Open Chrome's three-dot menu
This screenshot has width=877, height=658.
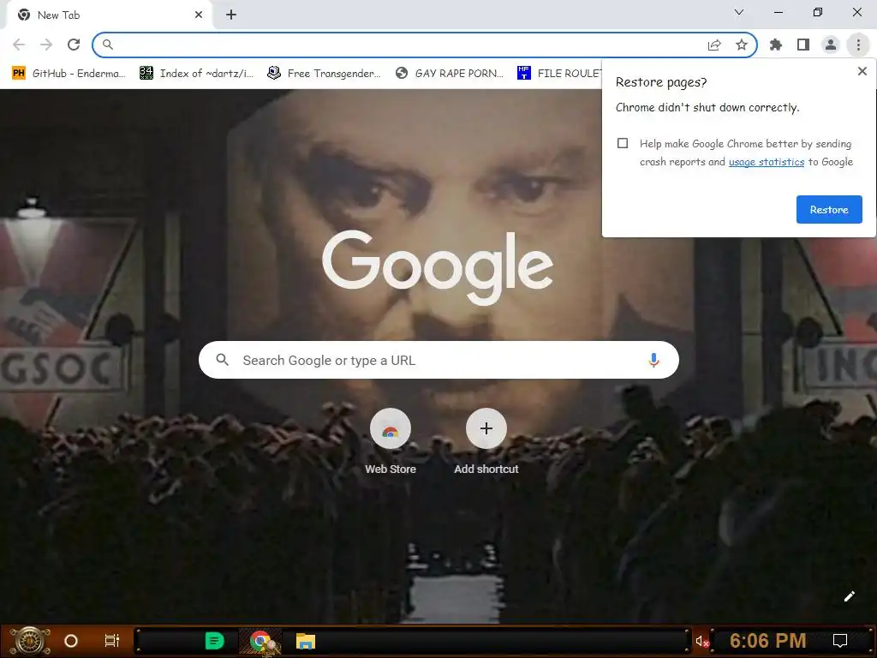tap(858, 45)
